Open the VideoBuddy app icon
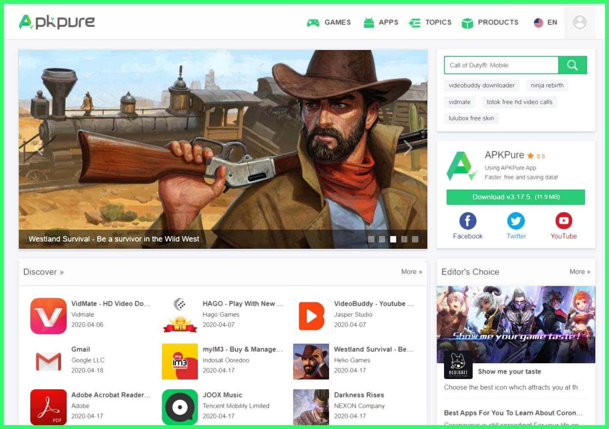This screenshot has height=429, width=609. 311,316
